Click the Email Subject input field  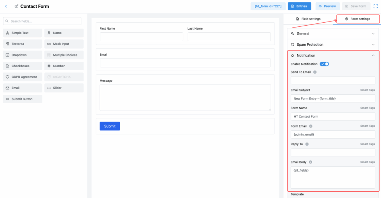(x=333, y=98)
